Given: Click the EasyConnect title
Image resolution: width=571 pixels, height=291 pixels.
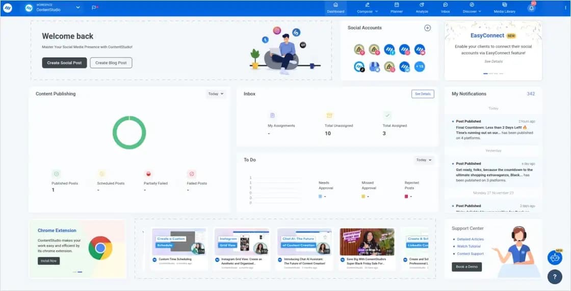Looking at the screenshot, I should click(487, 36).
